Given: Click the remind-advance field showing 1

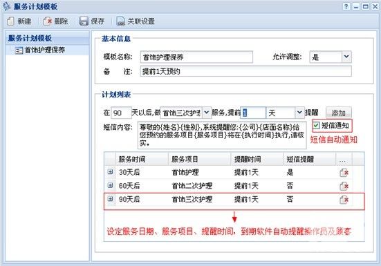Looking at the screenshot, I should 253,113.
